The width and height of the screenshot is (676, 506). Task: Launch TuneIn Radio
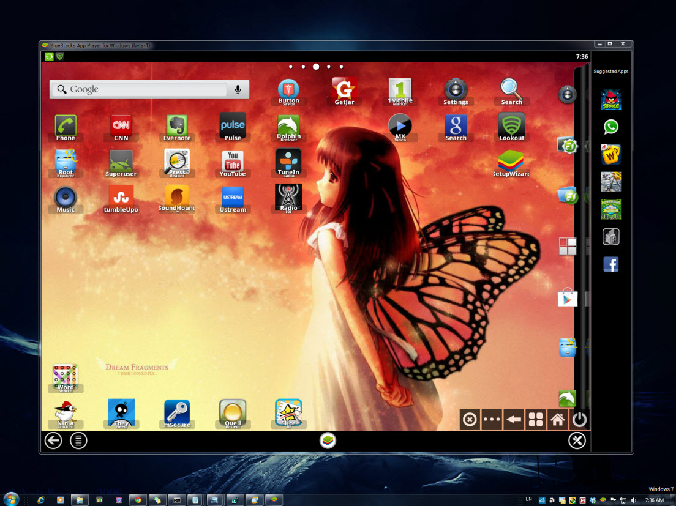288,163
